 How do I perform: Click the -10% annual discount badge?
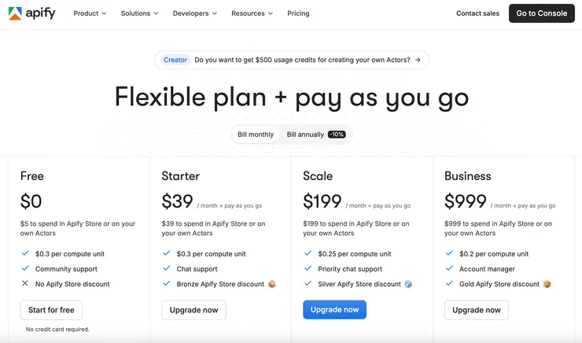337,135
